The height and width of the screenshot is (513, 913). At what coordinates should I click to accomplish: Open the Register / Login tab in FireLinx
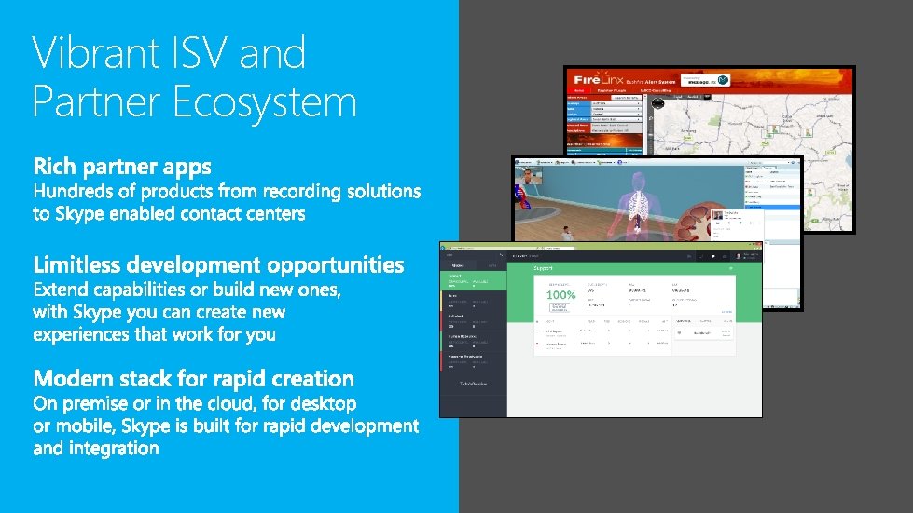pyautogui.click(x=612, y=90)
